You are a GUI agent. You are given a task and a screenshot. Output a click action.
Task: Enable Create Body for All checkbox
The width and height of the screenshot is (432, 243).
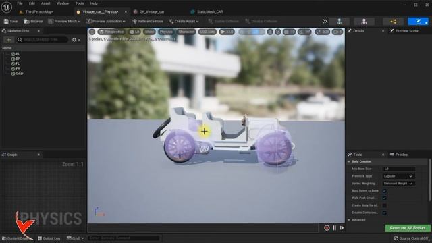pyautogui.click(x=385, y=205)
